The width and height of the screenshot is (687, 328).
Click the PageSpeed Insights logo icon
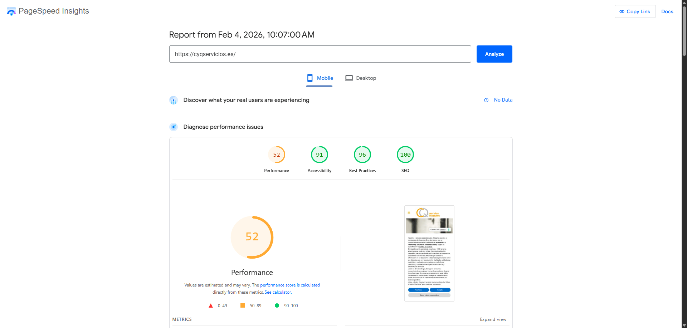[x=11, y=11]
